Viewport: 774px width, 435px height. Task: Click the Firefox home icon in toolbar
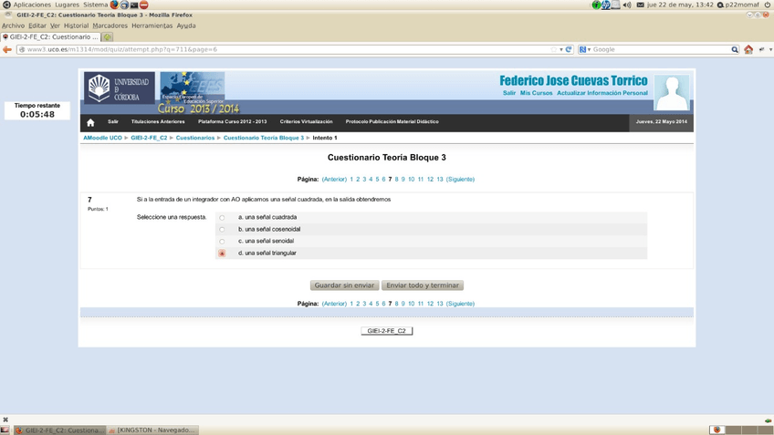point(748,49)
